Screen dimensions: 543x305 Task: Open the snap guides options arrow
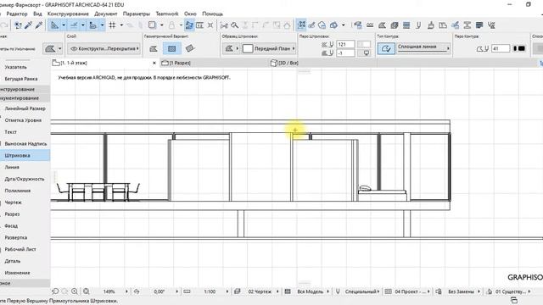(x=83, y=25)
